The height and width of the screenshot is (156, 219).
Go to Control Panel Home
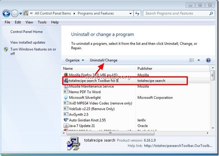point(27,32)
